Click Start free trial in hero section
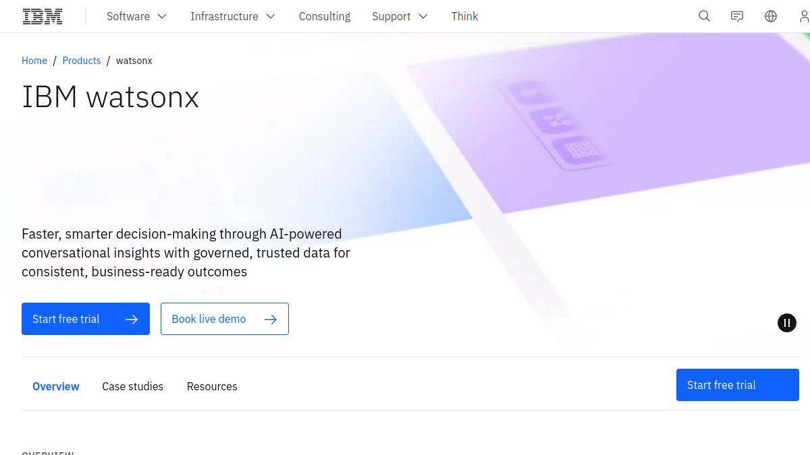810x455 pixels. click(86, 319)
